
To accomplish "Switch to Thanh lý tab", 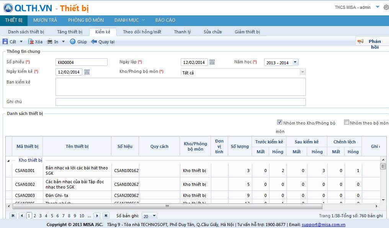I will pos(182,32).
